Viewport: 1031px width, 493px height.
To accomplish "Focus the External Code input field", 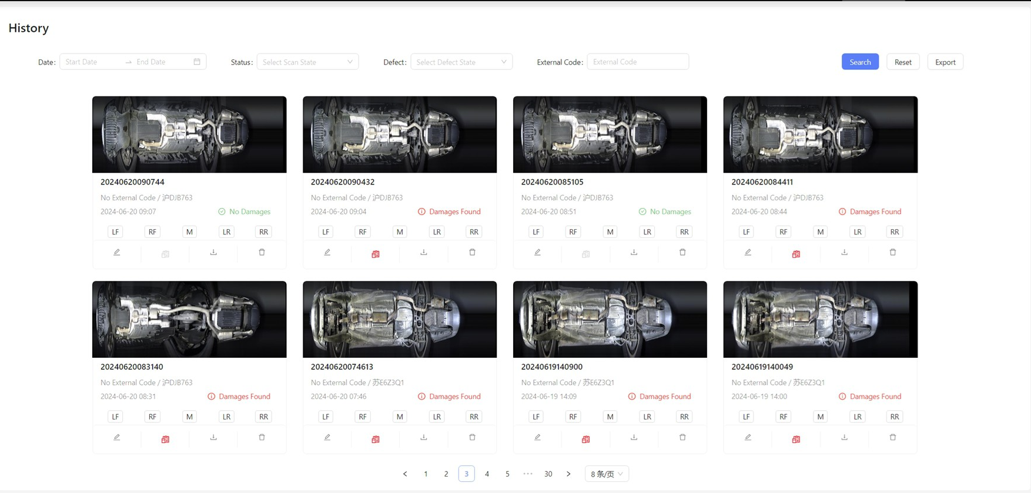I will point(637,62).
